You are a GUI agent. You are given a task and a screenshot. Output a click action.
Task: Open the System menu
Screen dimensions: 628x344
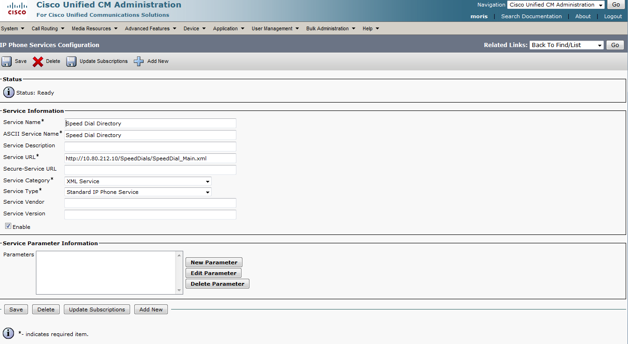tap(13, 28)
